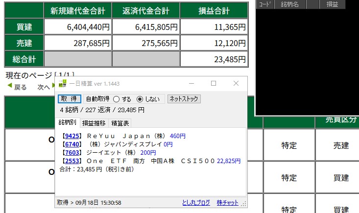Open the 株チャット link

click(227, 203)
